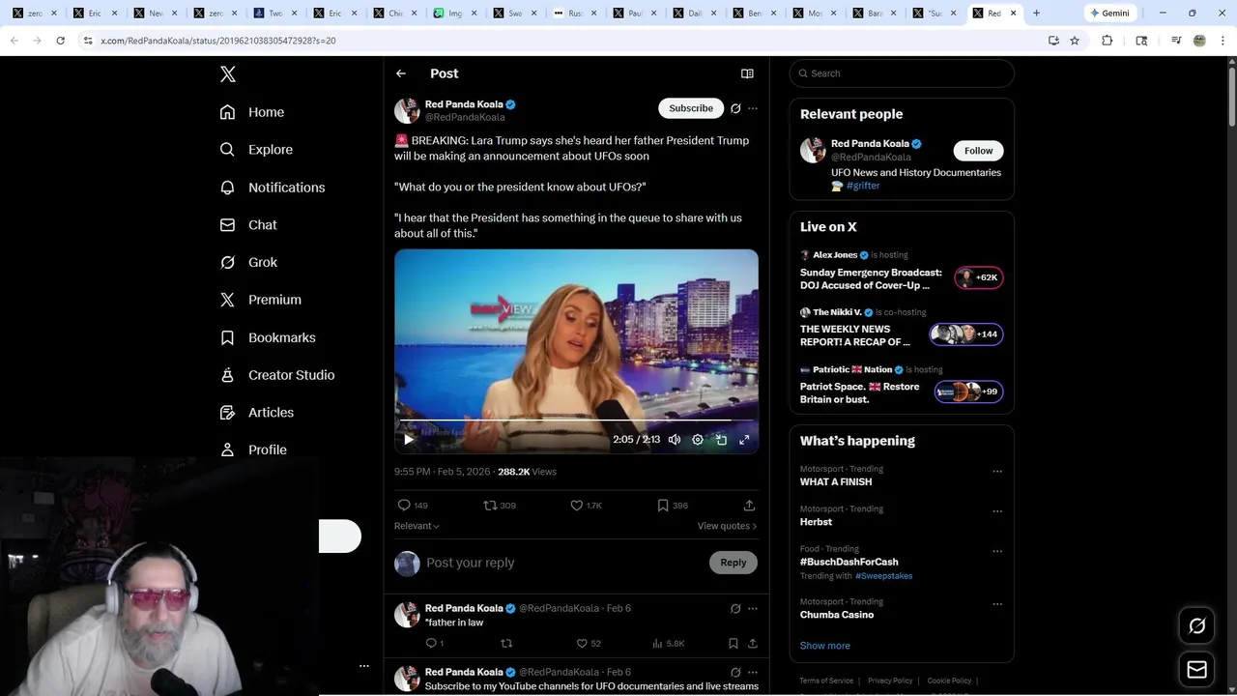Follow Red Panda Koala in Relevant people

click(x=978, y=151)
